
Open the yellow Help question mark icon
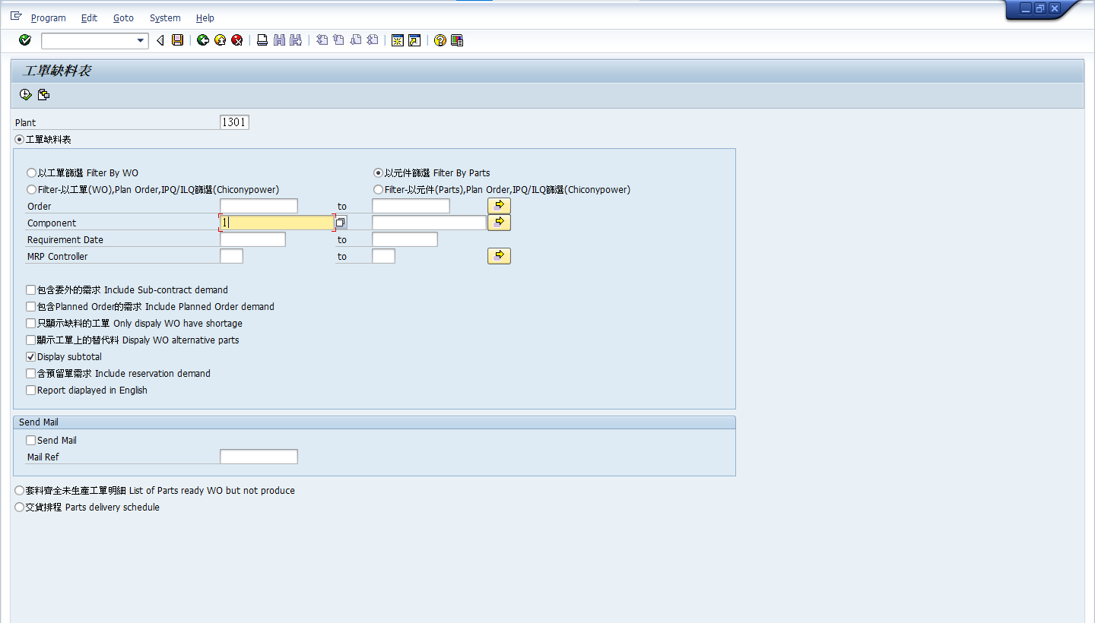pos(440,40)
